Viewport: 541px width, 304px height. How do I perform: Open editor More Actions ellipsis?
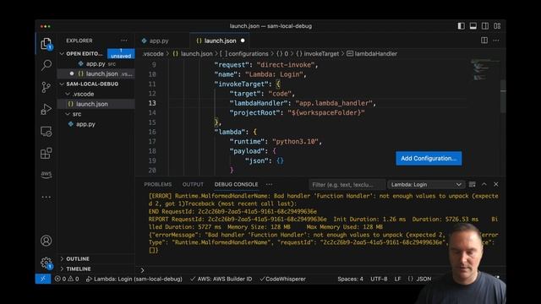[x=496, y=41]
